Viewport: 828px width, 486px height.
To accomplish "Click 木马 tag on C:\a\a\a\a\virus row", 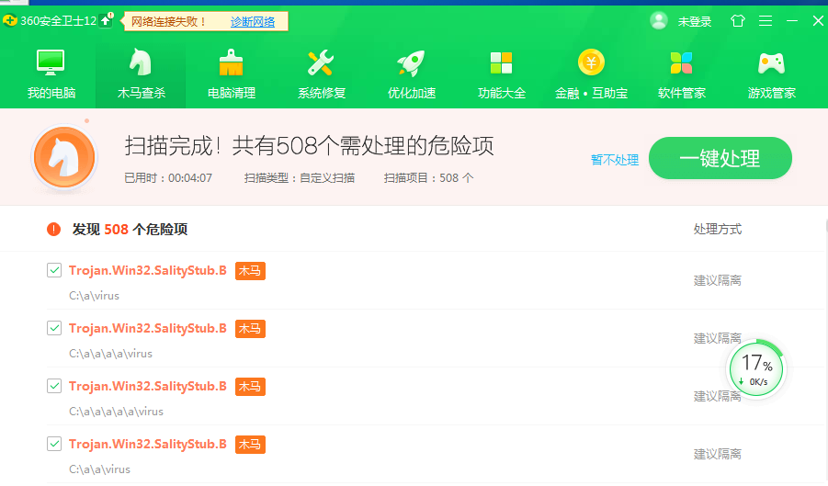I will [250, 329].
